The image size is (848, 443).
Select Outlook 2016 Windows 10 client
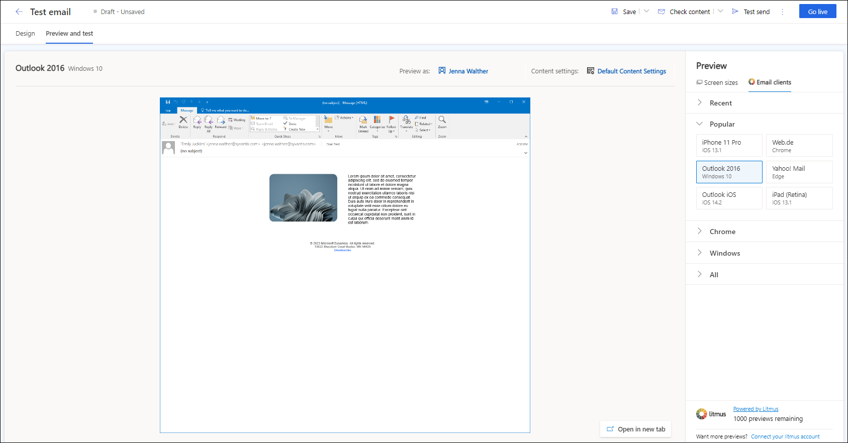point(729,172)
